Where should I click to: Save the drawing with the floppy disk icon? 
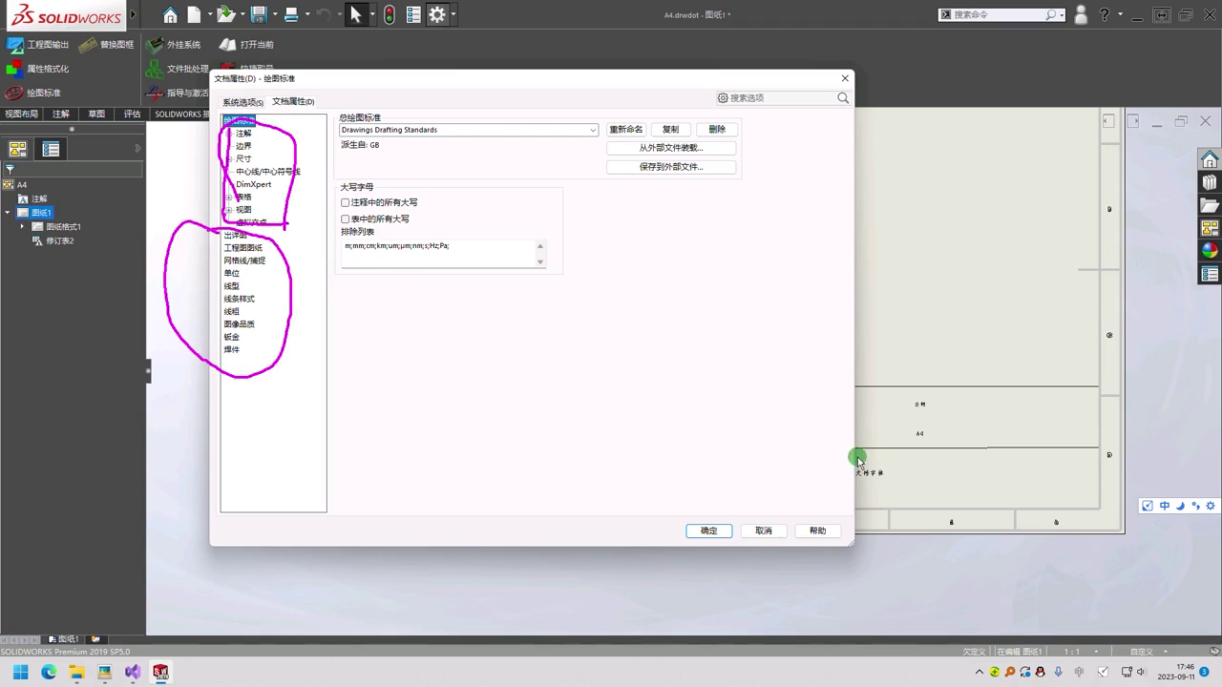pos(258,15)
